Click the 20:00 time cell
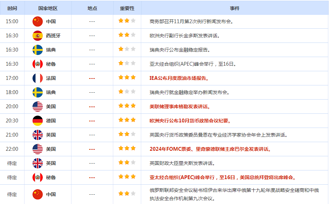This screenshot has height=204, width=329. pyautogui.click(x=12, y=106)
